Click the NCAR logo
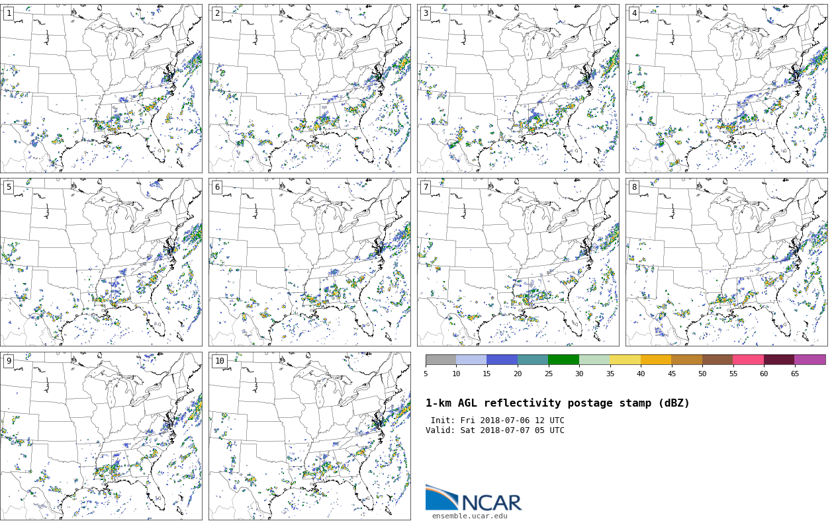 [x=473, y=499]
